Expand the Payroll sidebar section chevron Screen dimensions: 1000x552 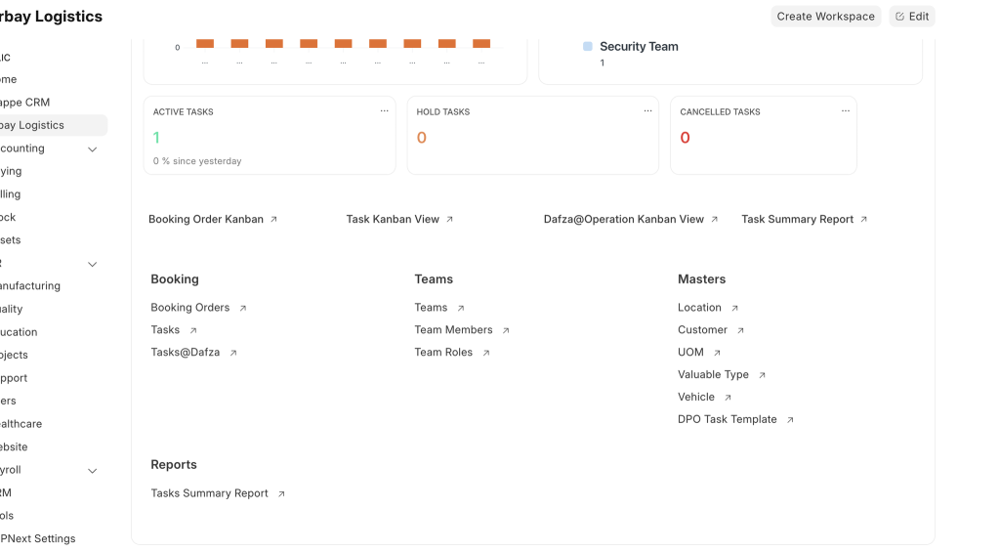(93, 470)
